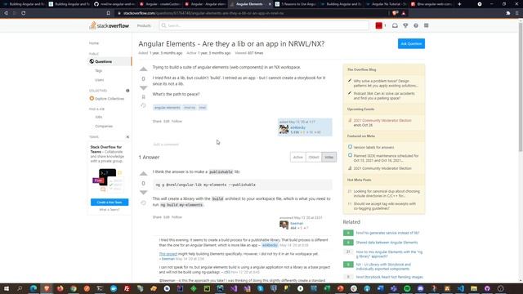Close the Teams sidebar promo with X

[x=127, y=137]
